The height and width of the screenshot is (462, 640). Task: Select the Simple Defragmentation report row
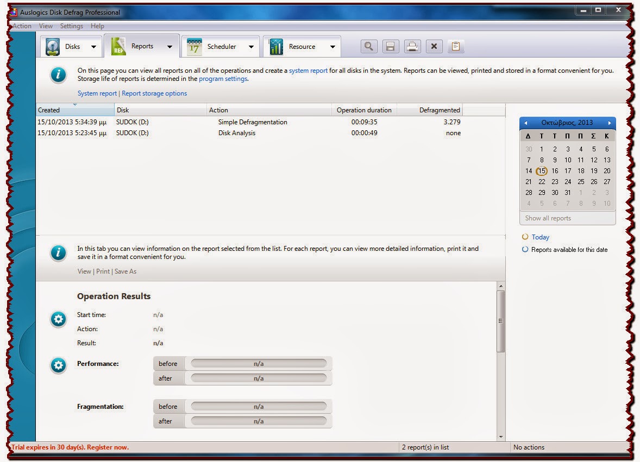[x=249, y=122]
